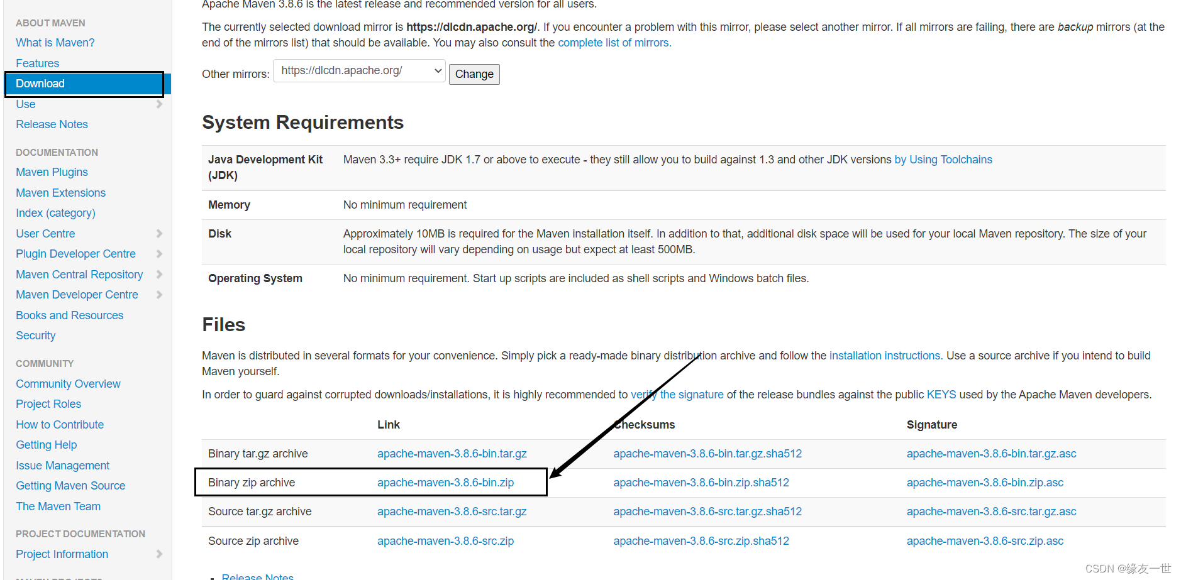
Task: Expand Plugin Developer Centre chevron
Action: point(159,254)
